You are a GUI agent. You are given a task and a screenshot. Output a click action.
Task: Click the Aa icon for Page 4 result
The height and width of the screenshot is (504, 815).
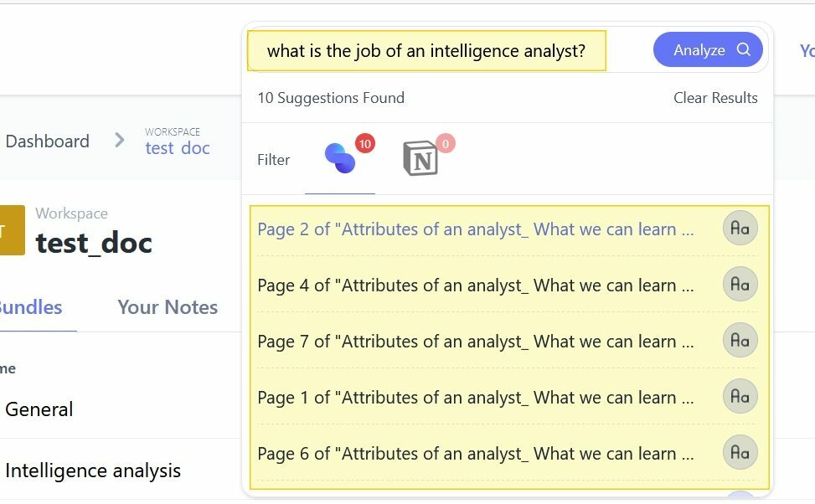(x=740, y=284)
